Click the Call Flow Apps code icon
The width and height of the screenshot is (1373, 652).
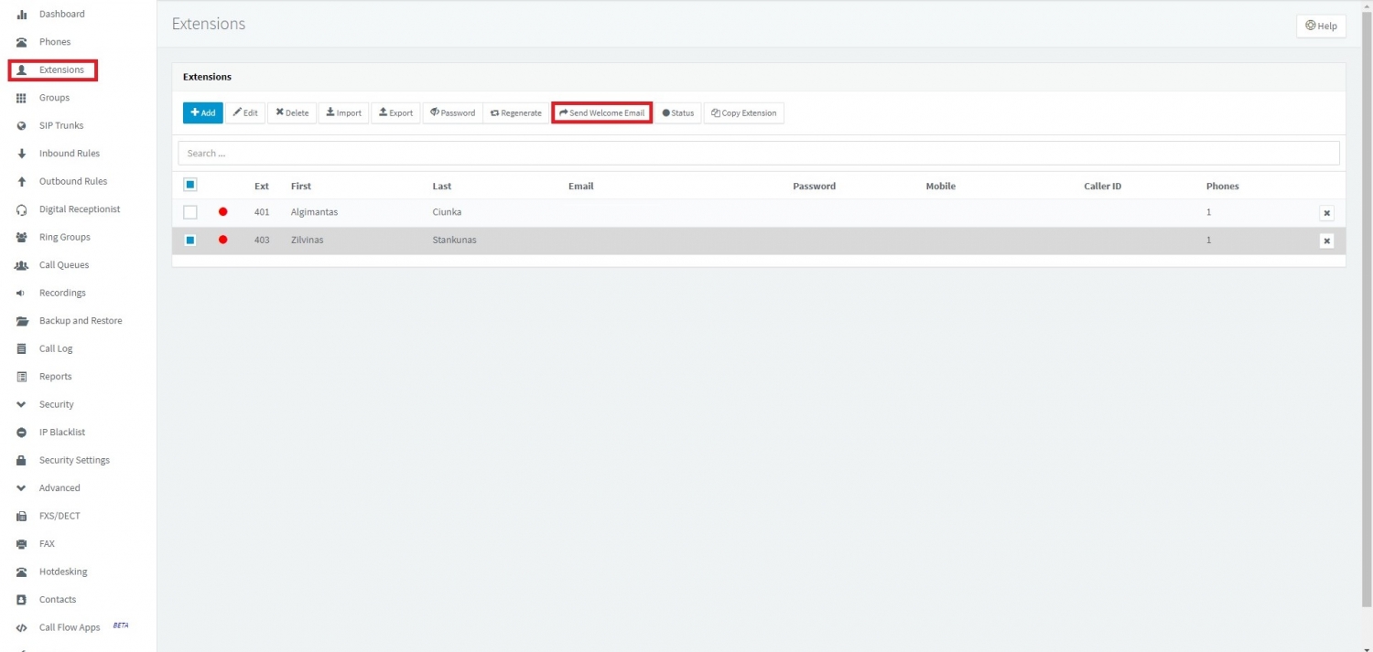tap(21, 628)
